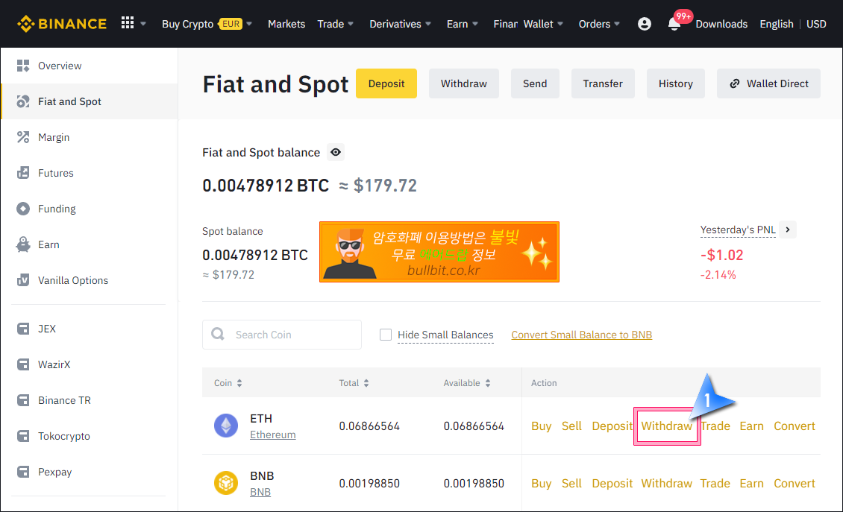Click the Funding sidebar icon
843x512 pixels.
pos(23,209)
